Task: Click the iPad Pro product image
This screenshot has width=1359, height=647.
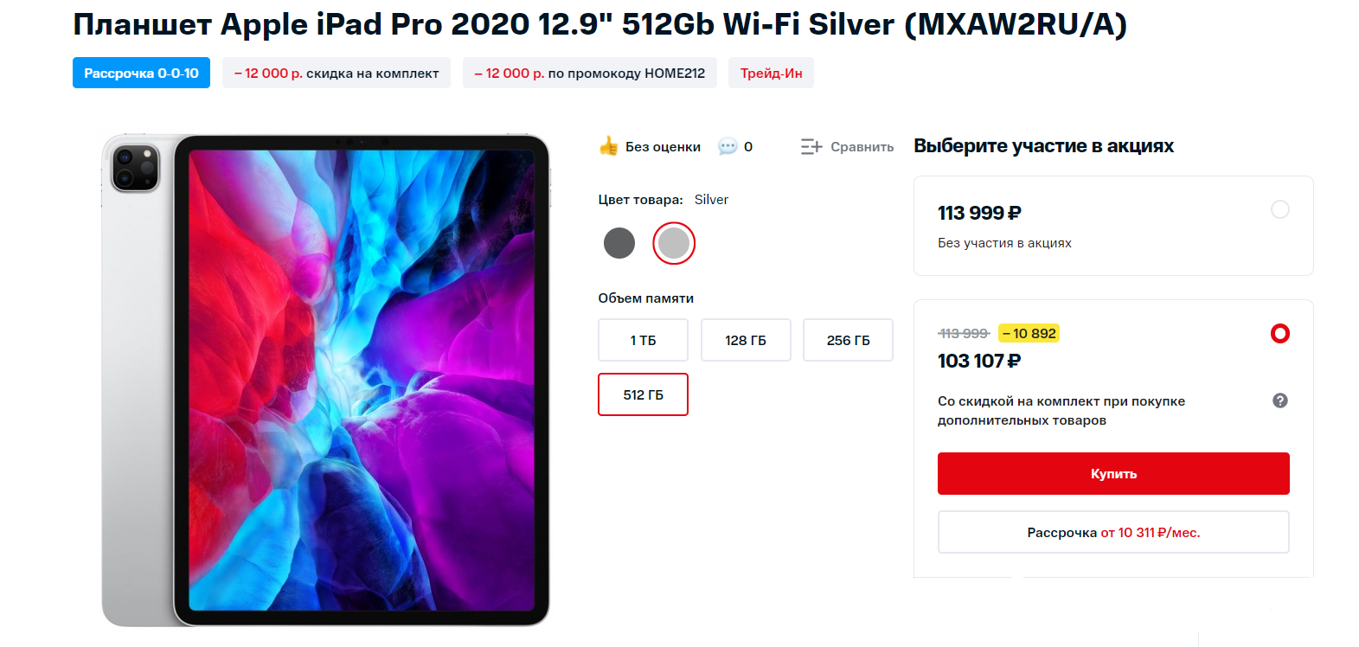Action: (x=326, y=380)
